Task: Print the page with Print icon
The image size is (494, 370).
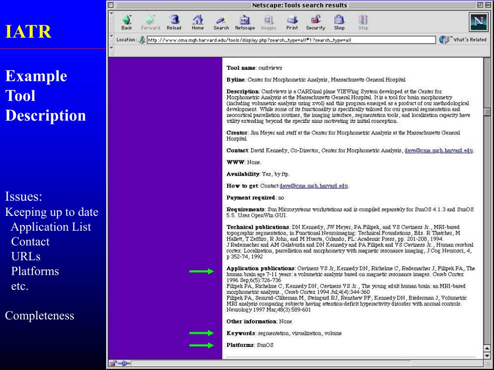Action: [292, 22]
